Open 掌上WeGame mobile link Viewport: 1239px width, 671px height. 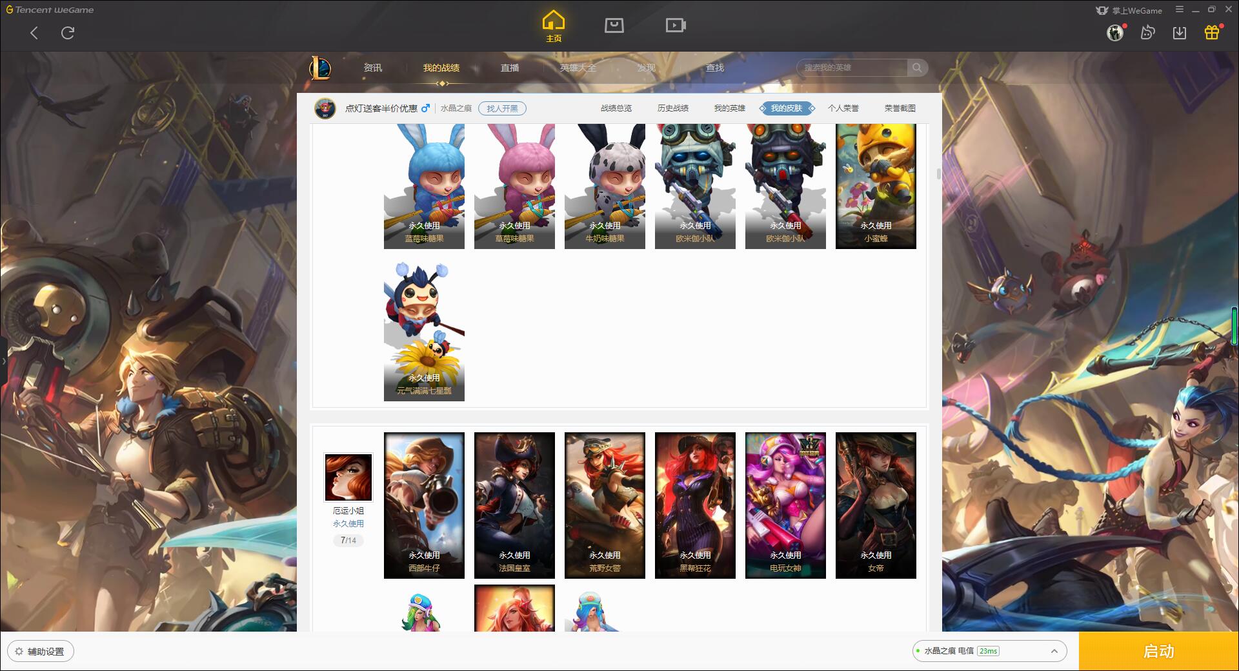point(1129,10)
